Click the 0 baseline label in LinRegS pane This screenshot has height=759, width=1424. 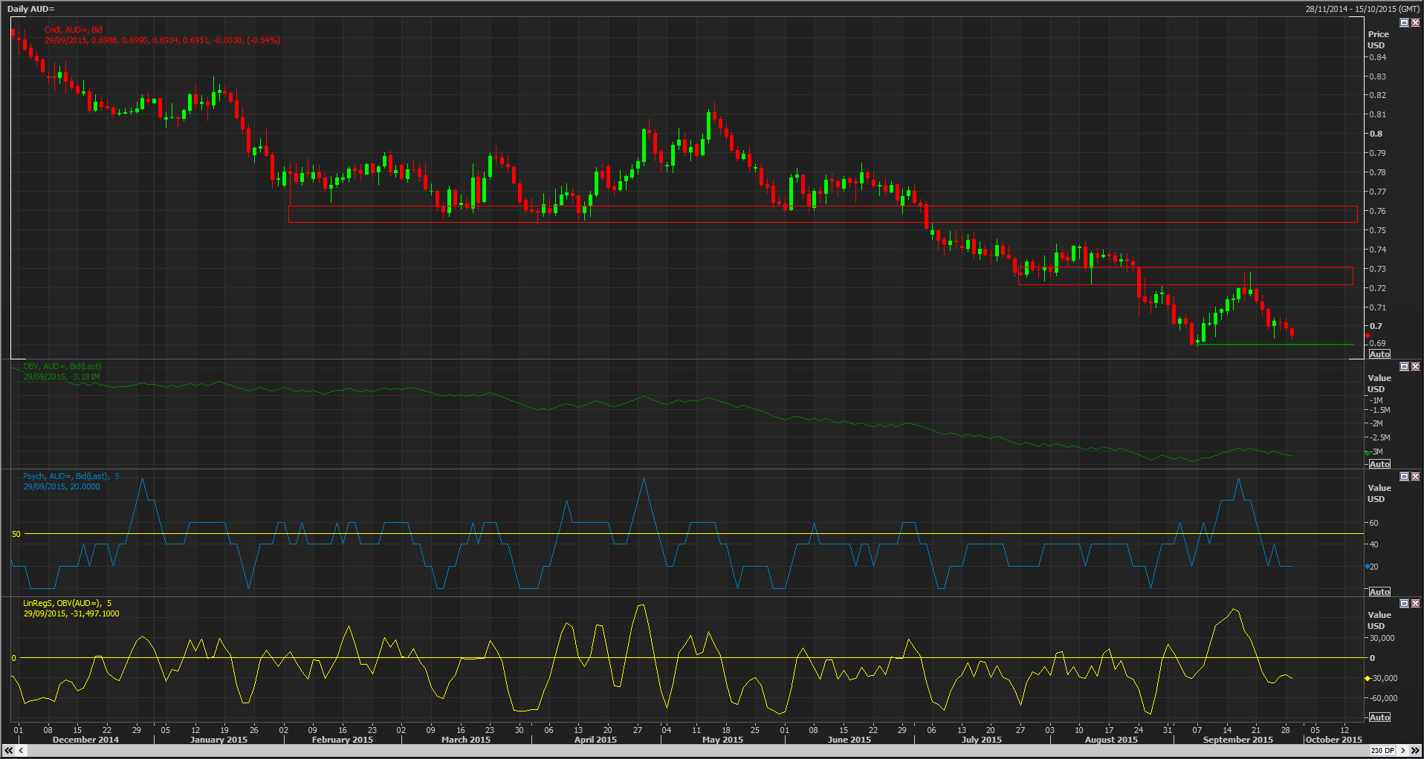point(13,658)
